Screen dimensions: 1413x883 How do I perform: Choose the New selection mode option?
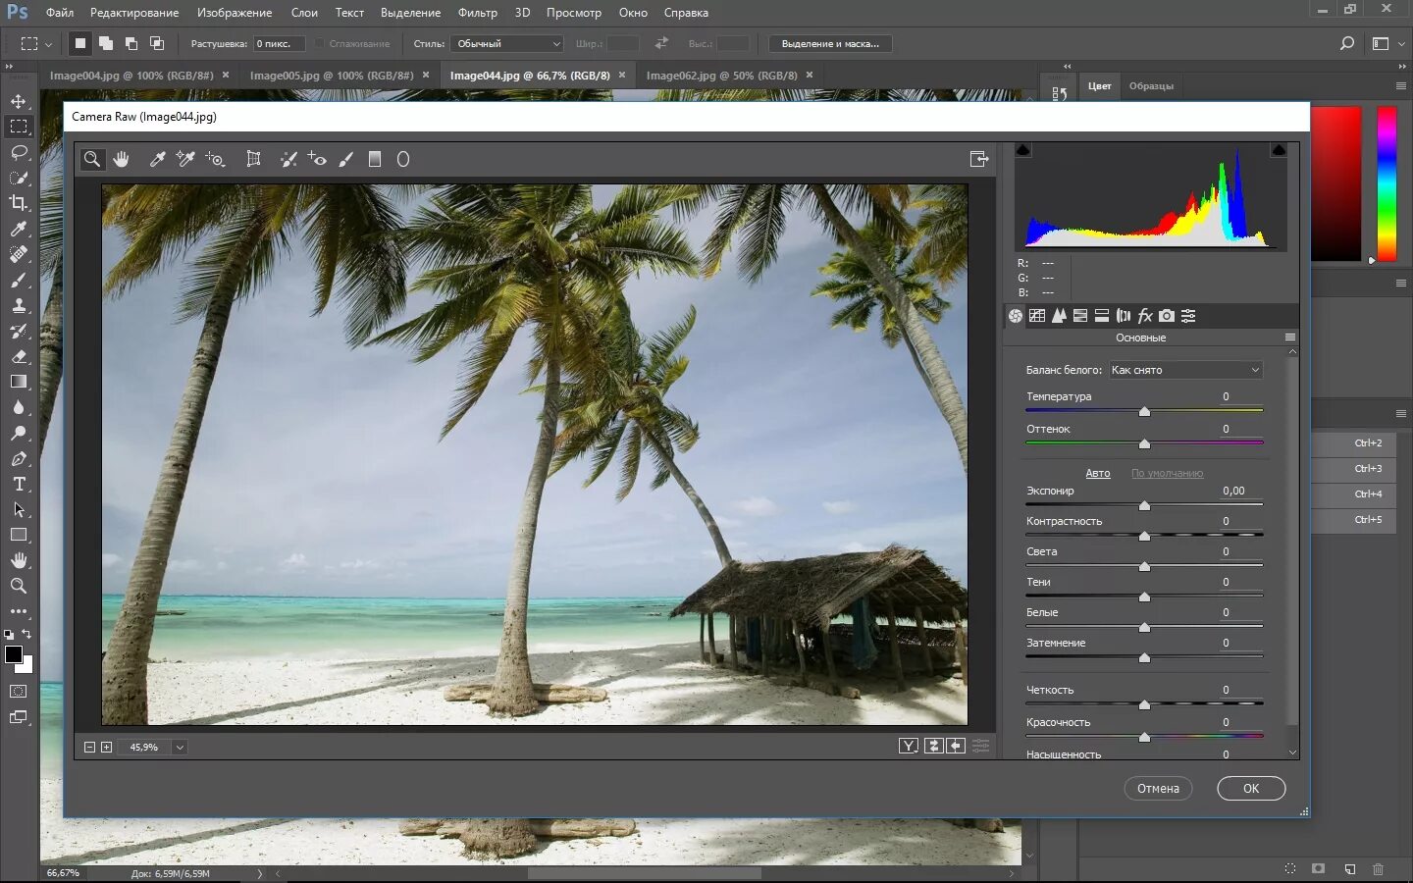[80, 43]
